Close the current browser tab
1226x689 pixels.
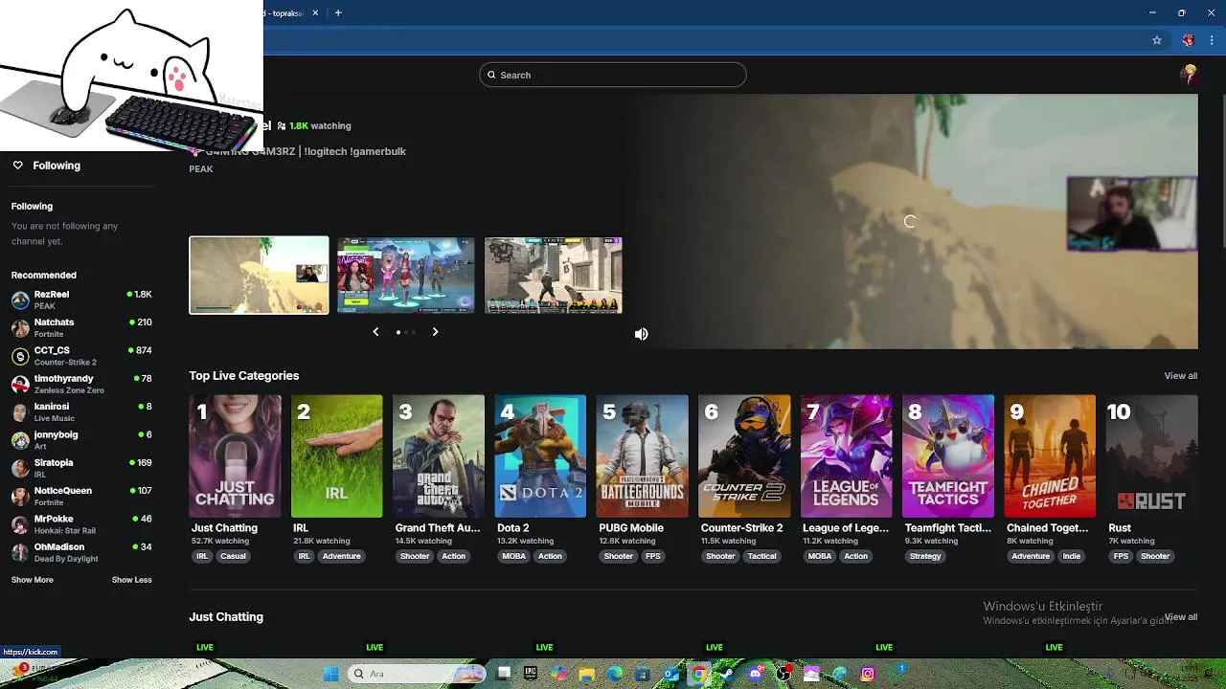314,13
